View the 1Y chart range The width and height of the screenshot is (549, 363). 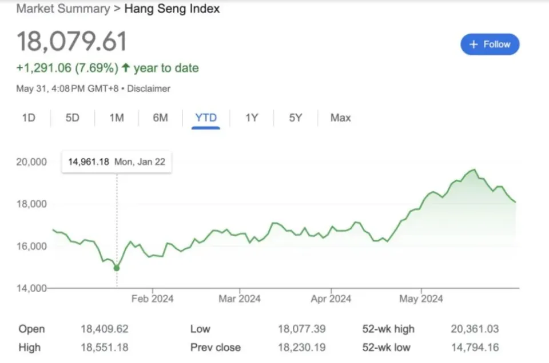click(x=252, y=118)
